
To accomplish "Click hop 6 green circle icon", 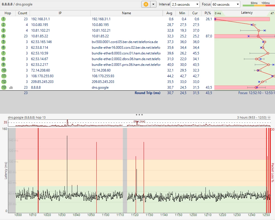I will point(3,48).
